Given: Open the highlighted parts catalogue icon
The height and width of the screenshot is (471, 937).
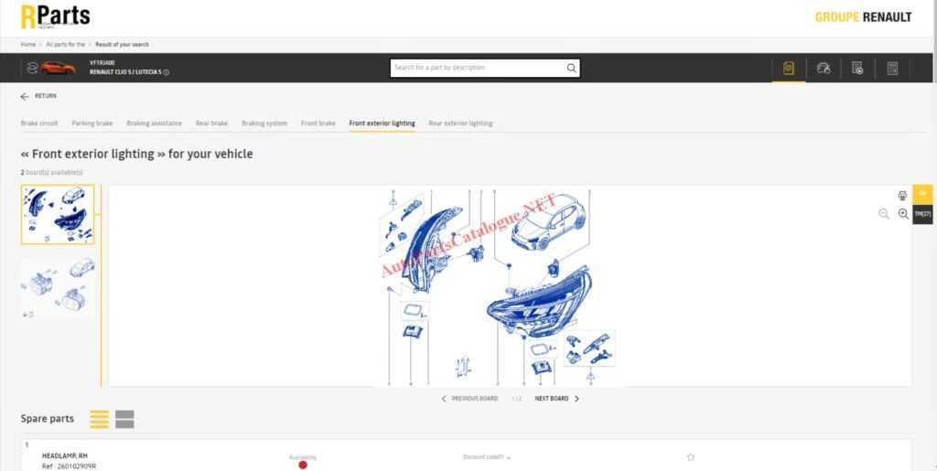Looking at the screenshot, I should point(788,68).
